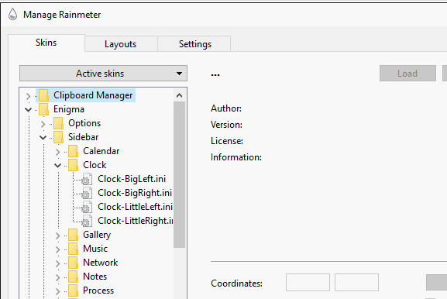Expand the Process folder node
Image resolution: width=447 pixels, height=299 pixels.
tap(58, 291)
